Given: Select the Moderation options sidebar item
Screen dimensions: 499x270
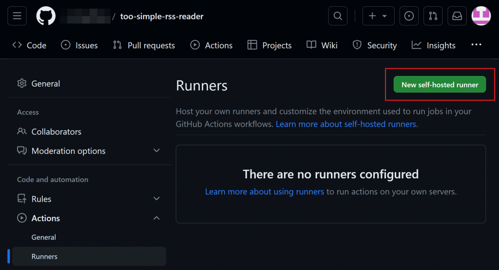Looking at the screenshot, I should [89, 151].
